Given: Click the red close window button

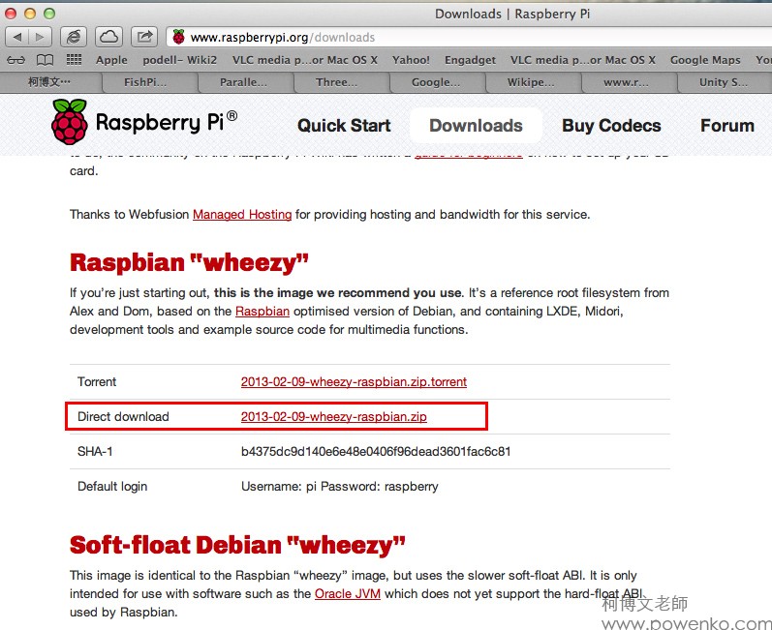Looking at the screenshot, I should [11, 14].
